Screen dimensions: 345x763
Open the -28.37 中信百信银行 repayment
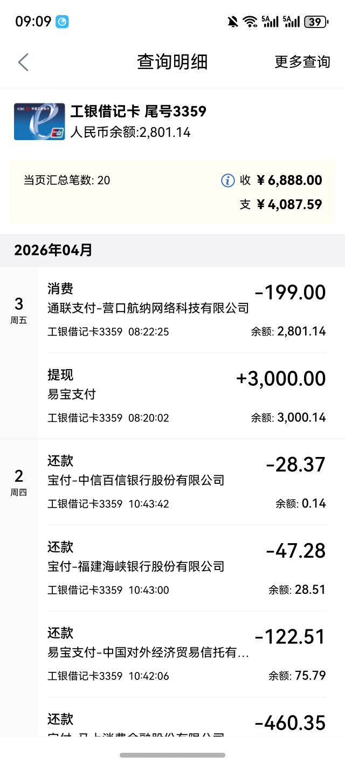pyautogui.click(x=186, y=482)
